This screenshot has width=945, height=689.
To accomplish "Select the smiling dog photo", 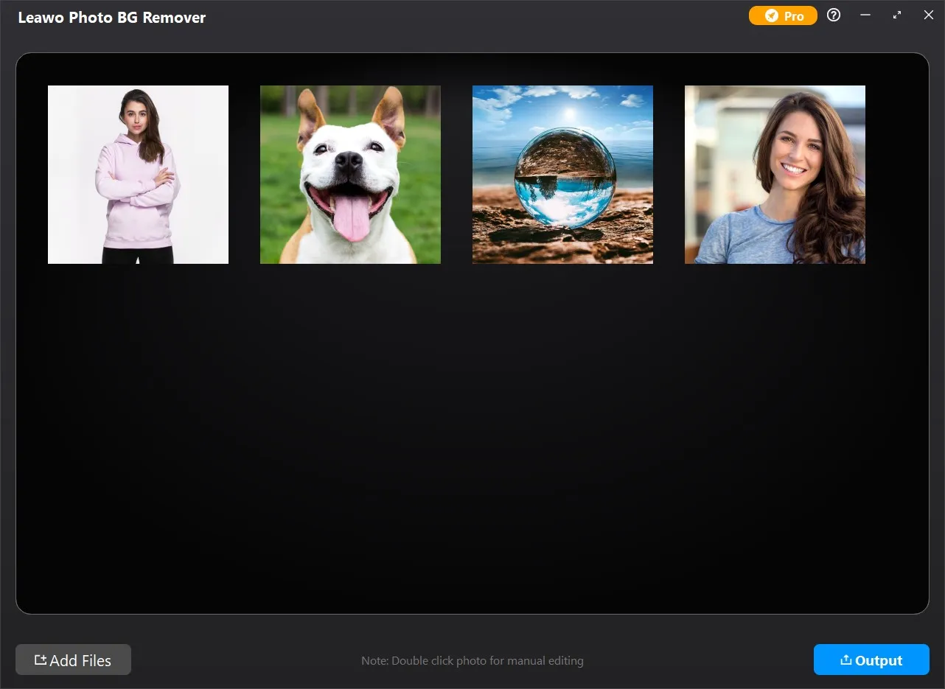I will [x=350, y=175].
